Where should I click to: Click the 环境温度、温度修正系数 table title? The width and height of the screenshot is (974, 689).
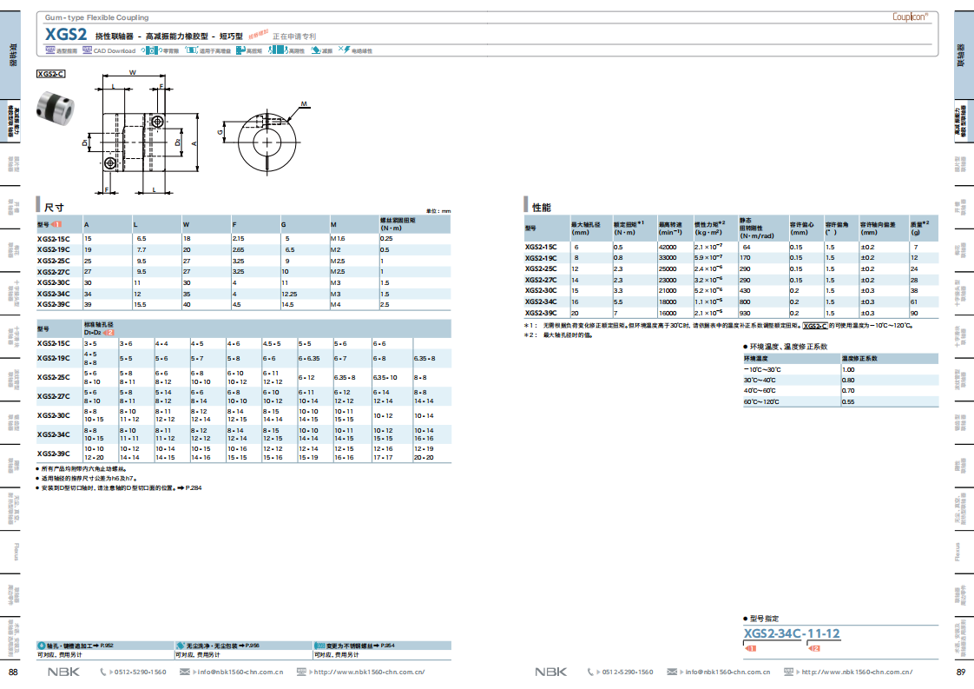coord(788,347)
